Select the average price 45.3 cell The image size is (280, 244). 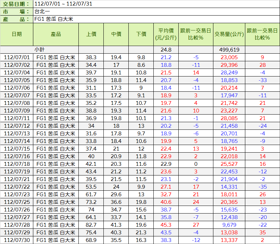[x=166, y=225]
